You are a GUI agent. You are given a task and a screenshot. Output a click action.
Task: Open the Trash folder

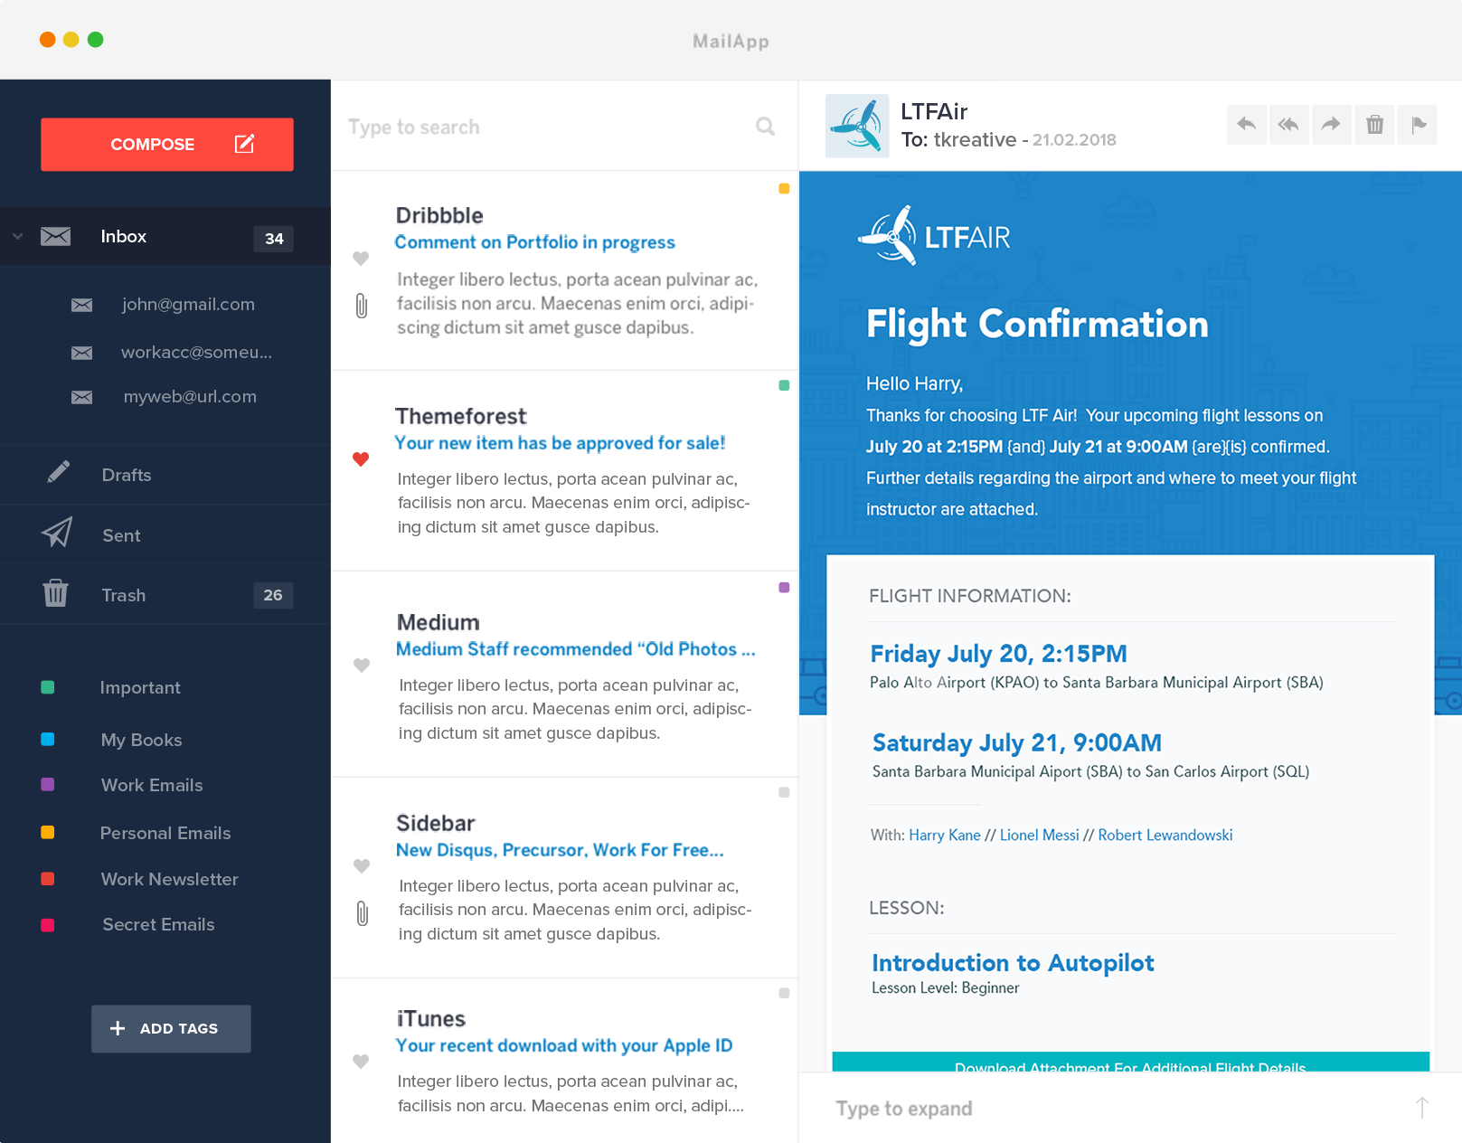(165, 595)
